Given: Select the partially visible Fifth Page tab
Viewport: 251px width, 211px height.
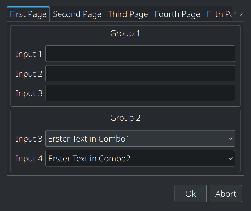Looking at the screenshot, I should coord(218,14).
